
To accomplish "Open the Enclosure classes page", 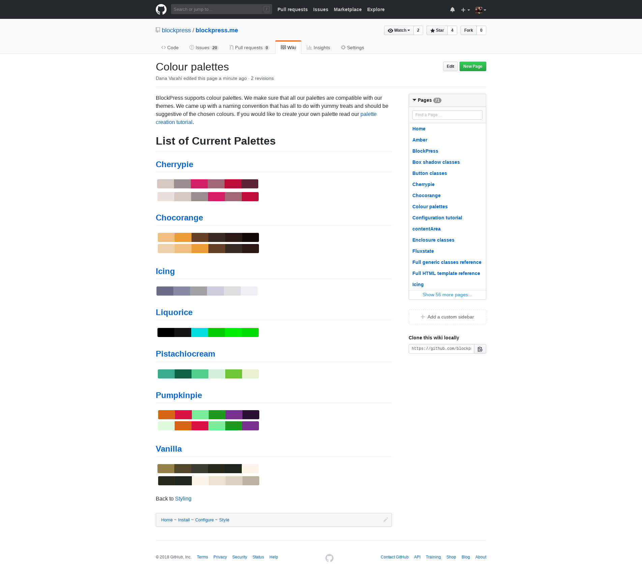I will (x=433, y=240).
